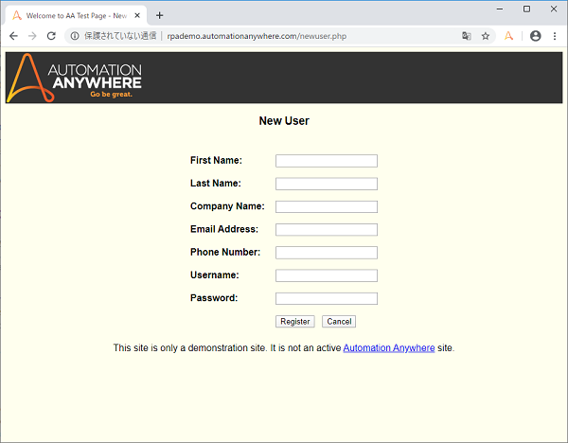Click the browser Back arrow
This screenshot has height=443, width=568.
(13, 36)
